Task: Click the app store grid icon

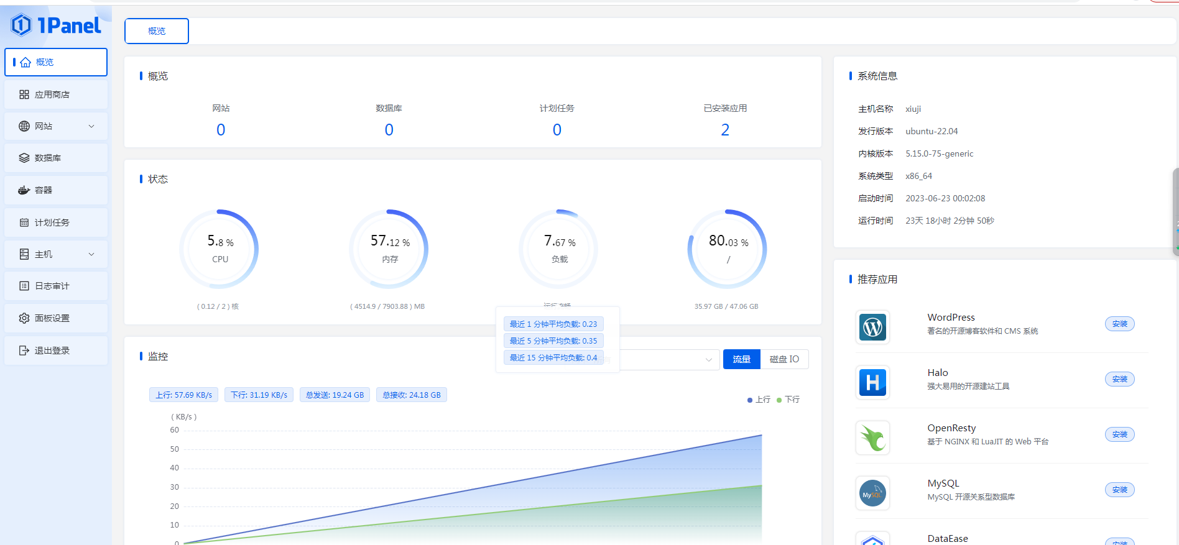Action: 24,94
